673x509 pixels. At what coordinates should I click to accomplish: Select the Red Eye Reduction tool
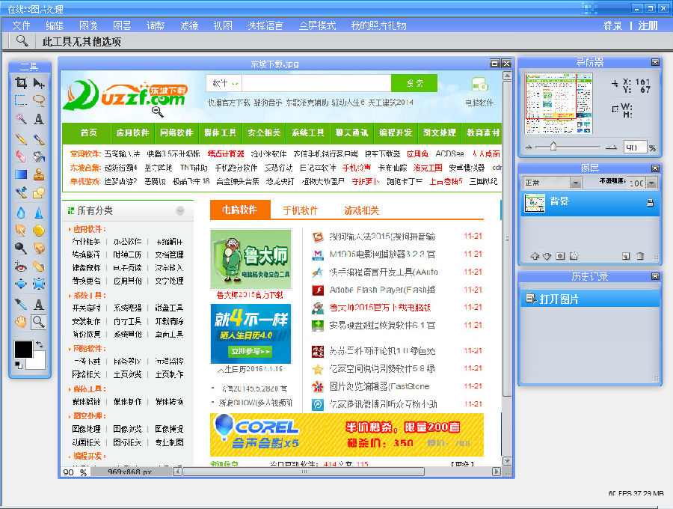point(21,266)
